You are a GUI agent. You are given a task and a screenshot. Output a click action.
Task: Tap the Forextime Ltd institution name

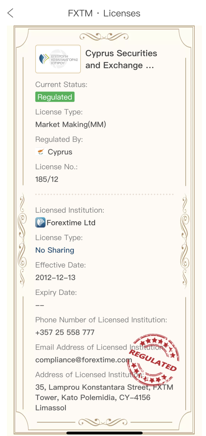pyautogui.click(x=71, y=223)
